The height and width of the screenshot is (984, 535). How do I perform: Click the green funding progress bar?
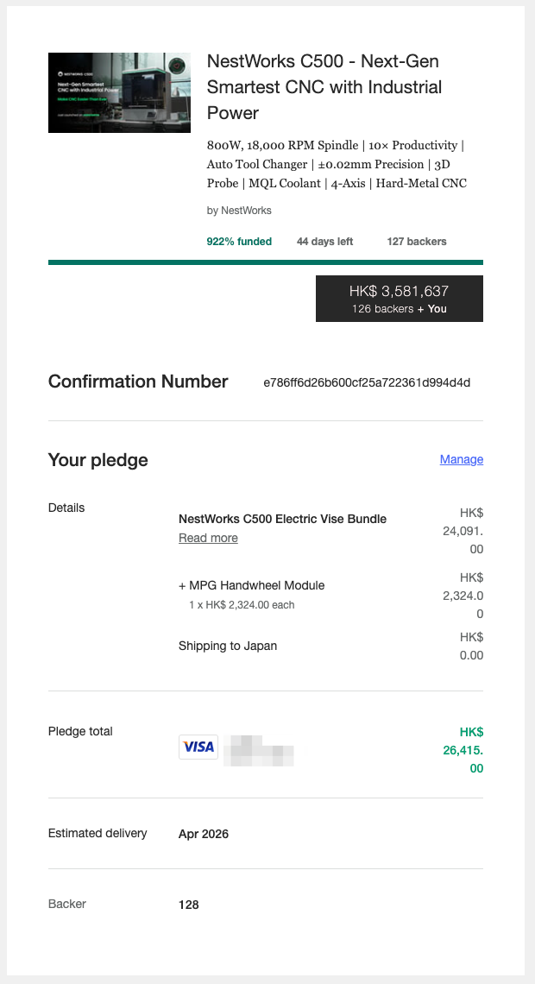265,262
